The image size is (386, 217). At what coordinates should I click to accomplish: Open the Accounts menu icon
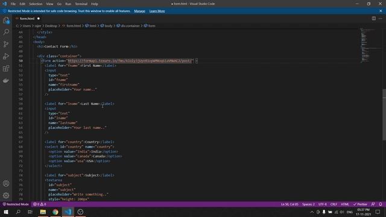pos(6,183)
